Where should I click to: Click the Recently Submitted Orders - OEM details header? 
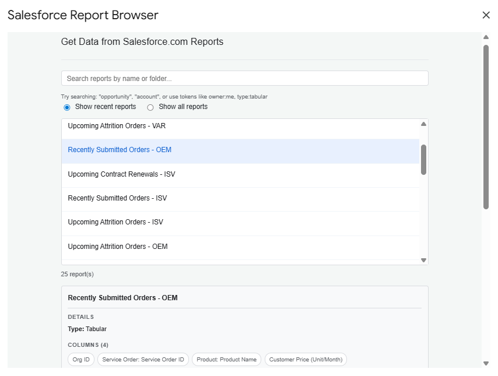[117, 297]
